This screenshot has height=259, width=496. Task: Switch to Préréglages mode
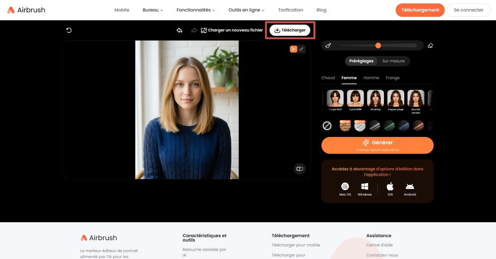[361, 61]
